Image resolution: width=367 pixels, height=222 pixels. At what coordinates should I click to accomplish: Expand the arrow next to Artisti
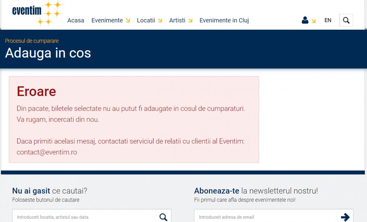[190, 21]
